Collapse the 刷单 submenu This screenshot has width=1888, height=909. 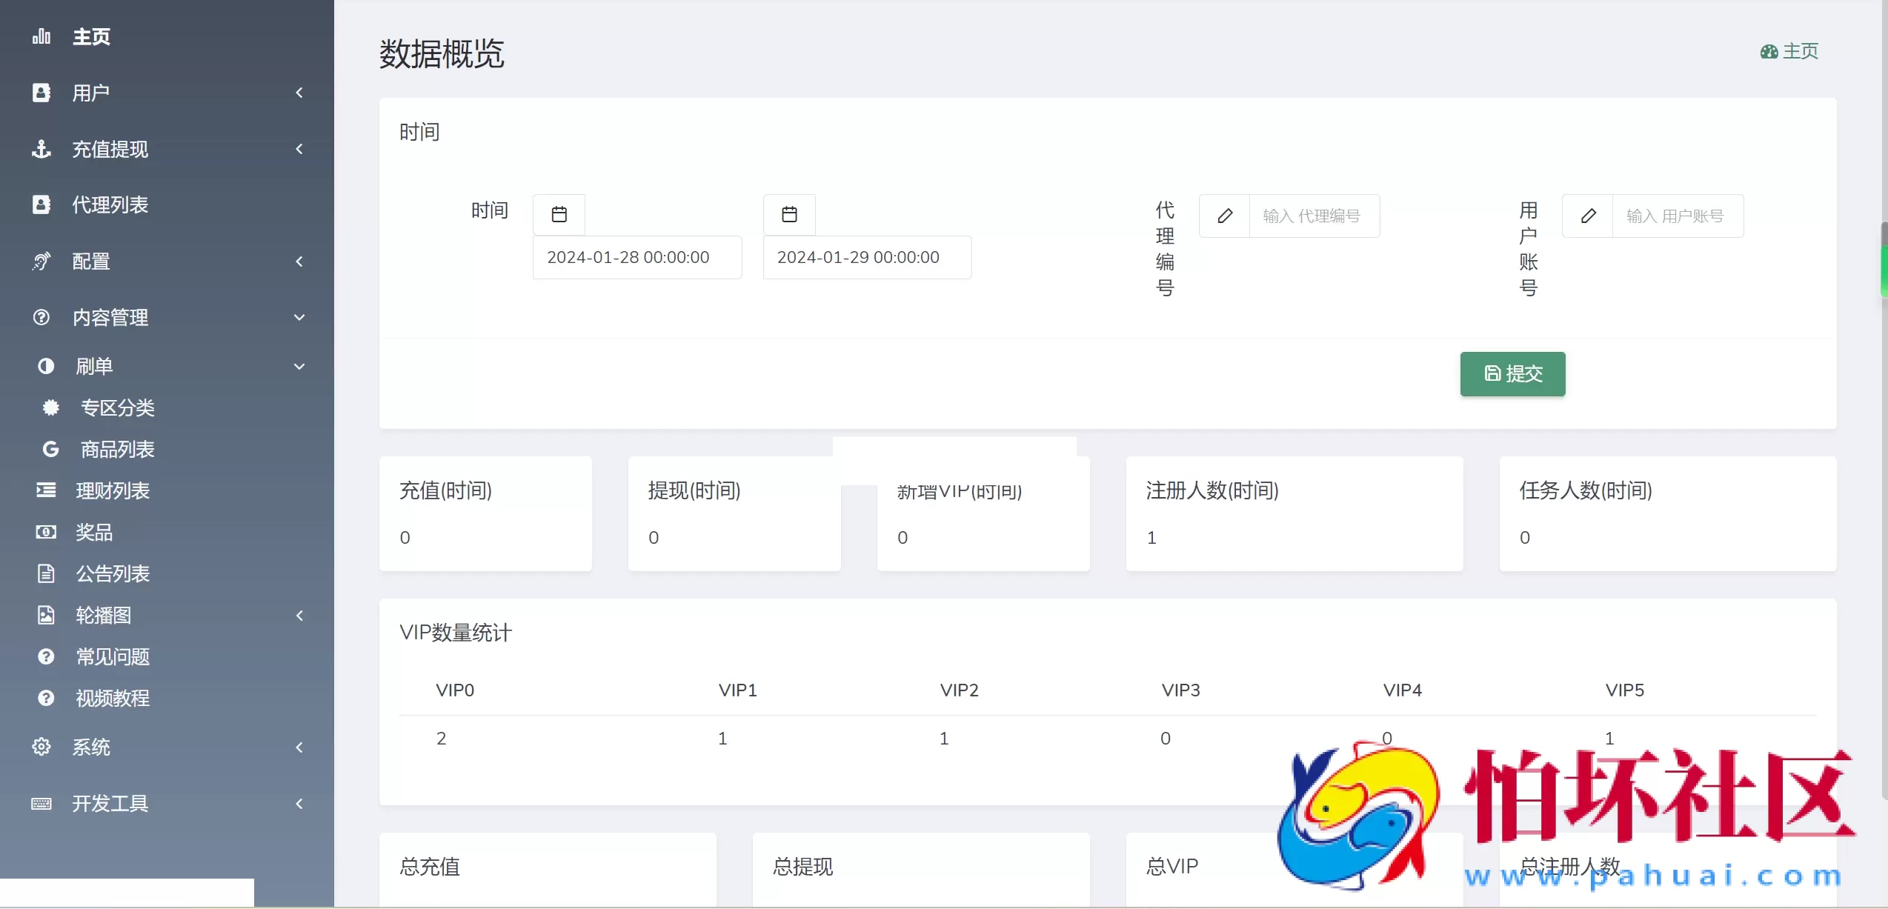[299, 366]
